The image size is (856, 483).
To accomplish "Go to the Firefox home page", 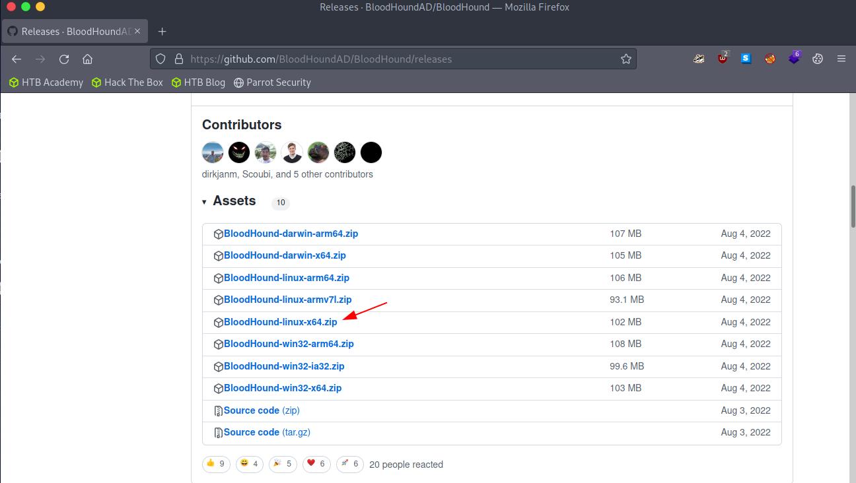I will 87,59.
